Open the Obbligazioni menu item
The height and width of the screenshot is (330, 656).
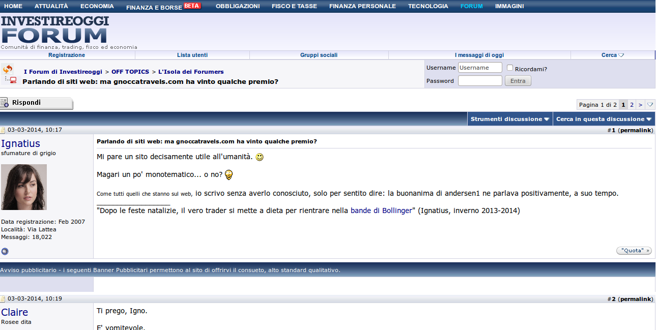pos(238,6)
